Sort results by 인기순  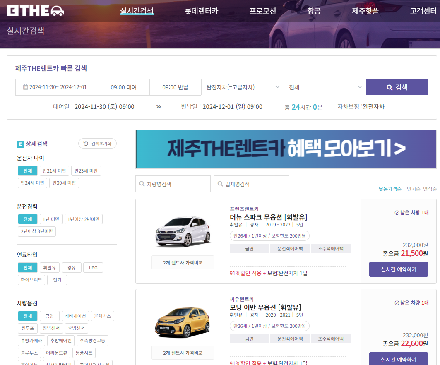tap(414, 189)
